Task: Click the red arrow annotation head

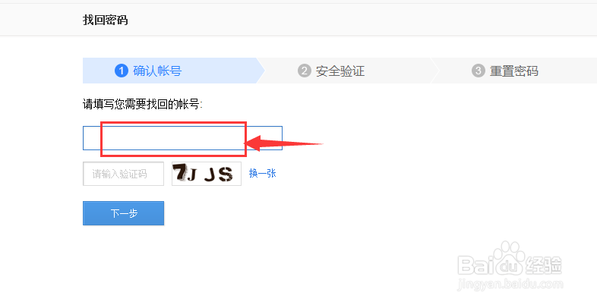Action: [x=253, y=143]
